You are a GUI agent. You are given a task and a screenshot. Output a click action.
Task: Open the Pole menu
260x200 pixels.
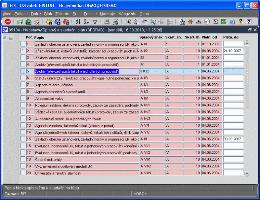[76, 14]
